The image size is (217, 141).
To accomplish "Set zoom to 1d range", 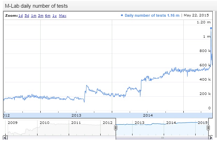I will tap(20, 16).
